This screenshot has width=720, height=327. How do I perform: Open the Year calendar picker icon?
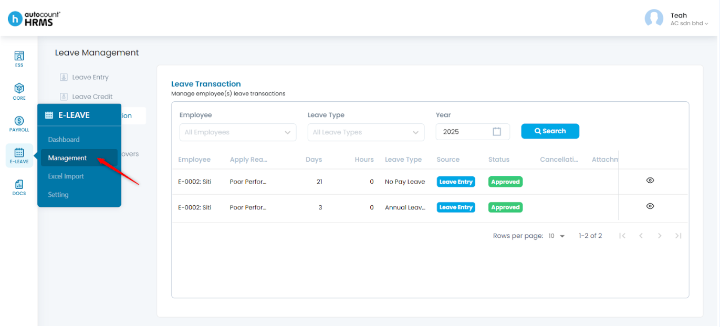(x=497, y=132)
